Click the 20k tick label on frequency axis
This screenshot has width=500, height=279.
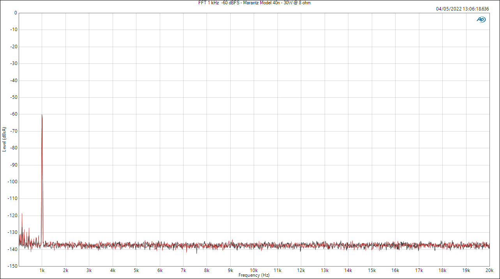pos(489,270)
